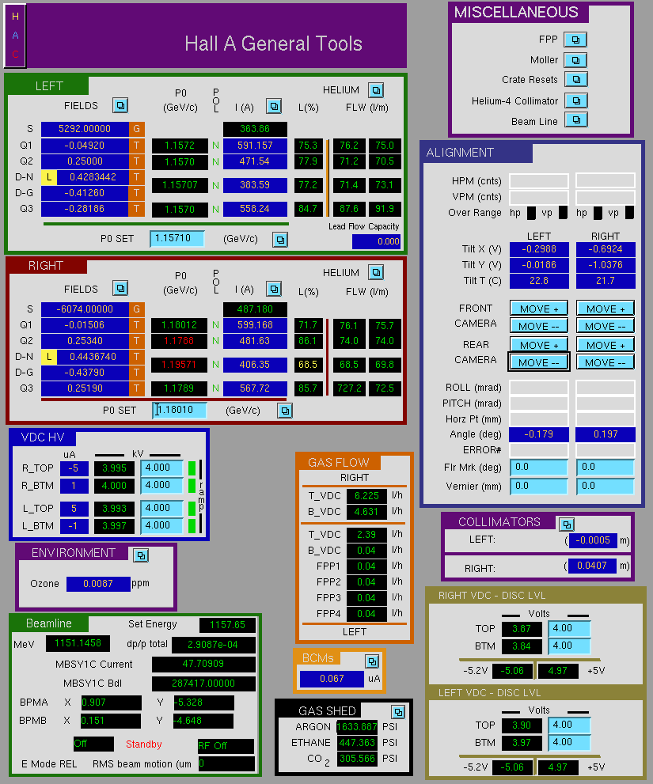The width and height of the screenshot is (653, 784).
Task: Open the Beam Line display
Action: [x=576, y=120]
